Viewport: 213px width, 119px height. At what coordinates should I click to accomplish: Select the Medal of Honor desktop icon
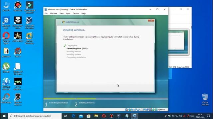(x=18, y=99)
